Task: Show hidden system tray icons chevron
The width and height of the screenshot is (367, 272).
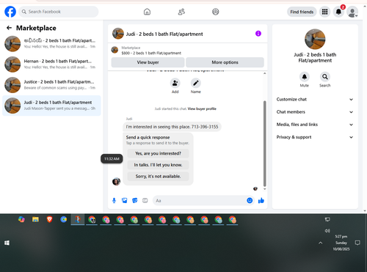Action: click(x=321, y=243)
